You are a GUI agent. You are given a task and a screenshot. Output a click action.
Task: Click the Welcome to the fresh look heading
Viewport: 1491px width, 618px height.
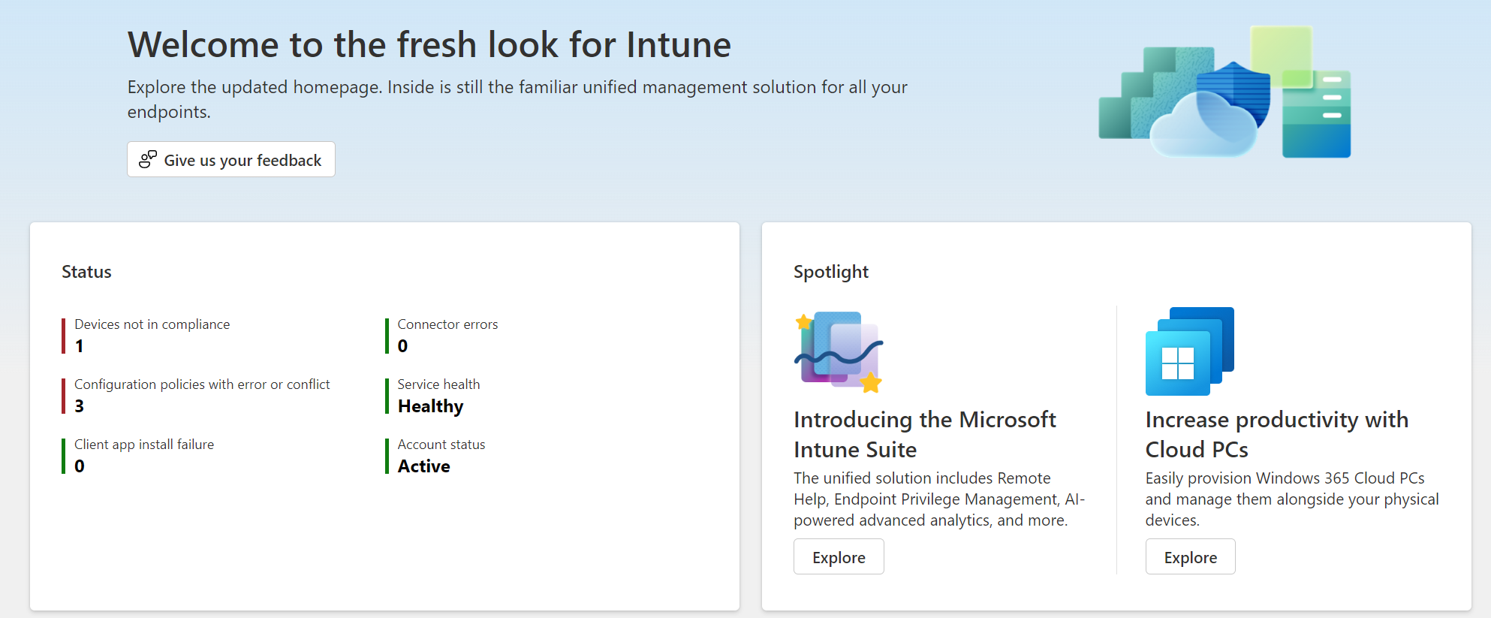tap(429, 44)
